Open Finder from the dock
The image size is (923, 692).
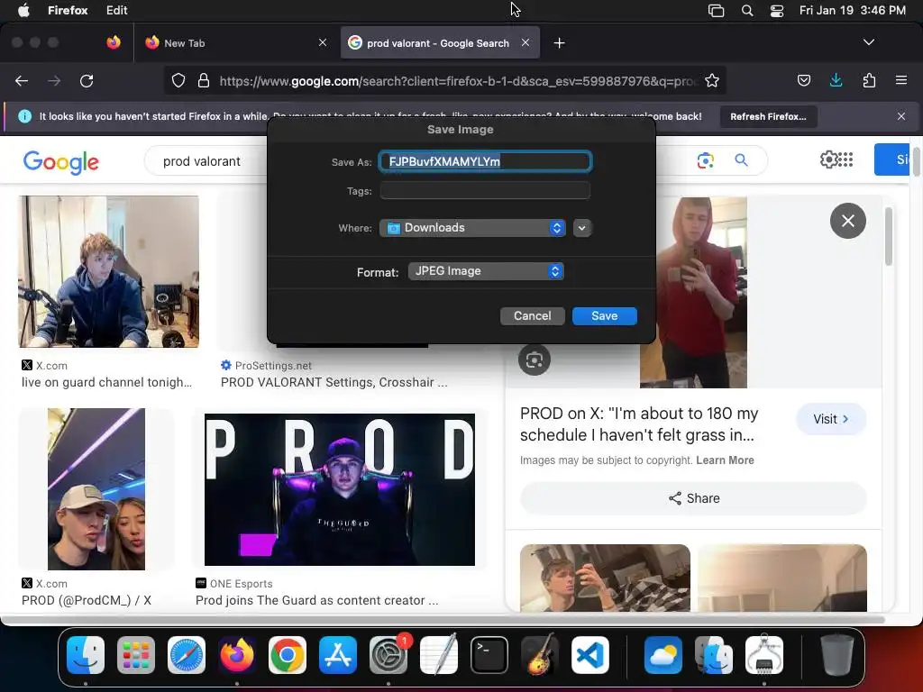(86, 655)
